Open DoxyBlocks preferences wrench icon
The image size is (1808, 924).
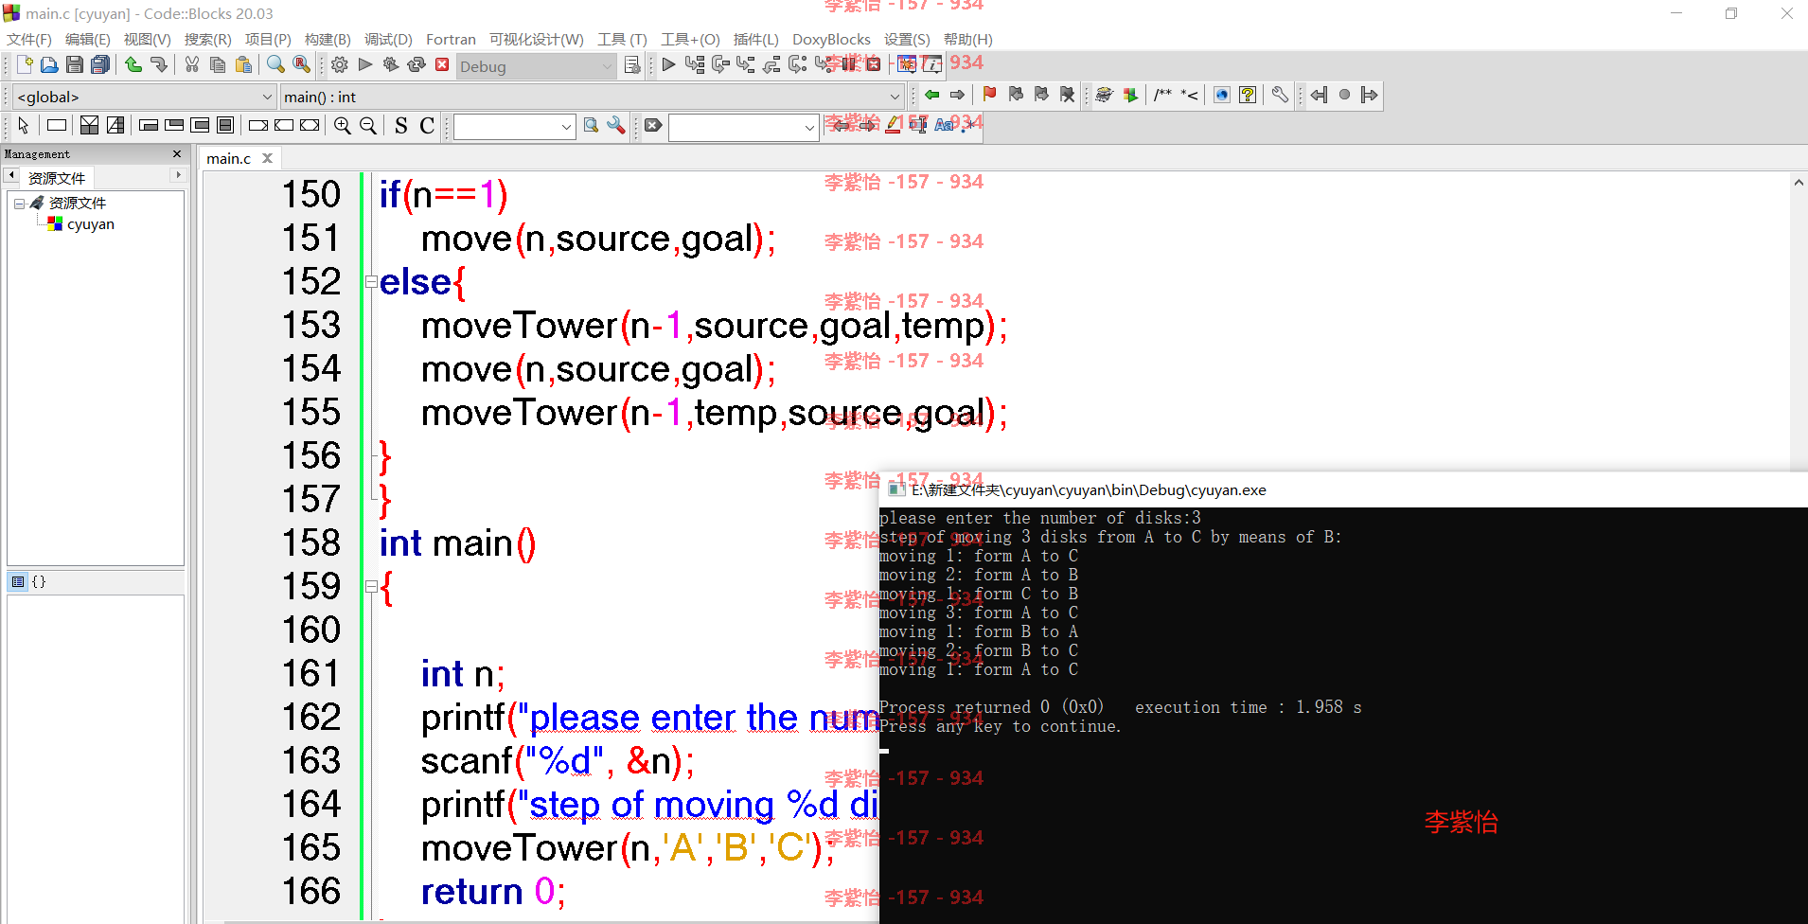pyautogui.click(x=1280, y=95)
